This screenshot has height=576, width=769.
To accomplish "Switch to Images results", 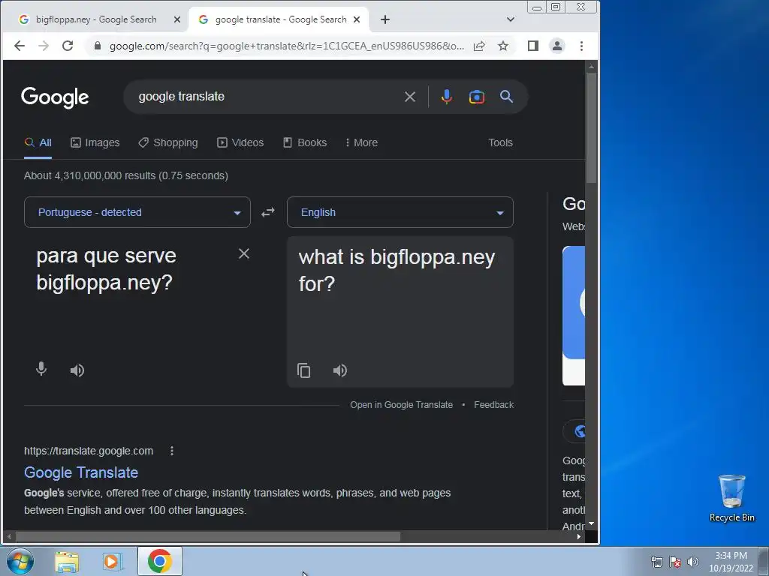I will 95,142.
